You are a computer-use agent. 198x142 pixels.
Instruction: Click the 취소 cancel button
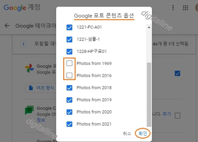click(x=127, y=133)
